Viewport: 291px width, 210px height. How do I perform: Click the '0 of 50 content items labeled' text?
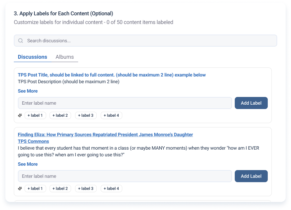click(140, 22)
